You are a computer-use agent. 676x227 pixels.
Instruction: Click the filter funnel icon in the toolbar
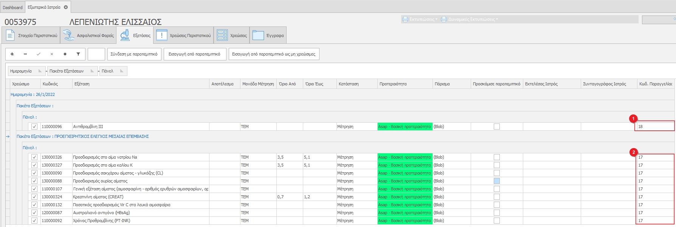(x=78, y=54)
